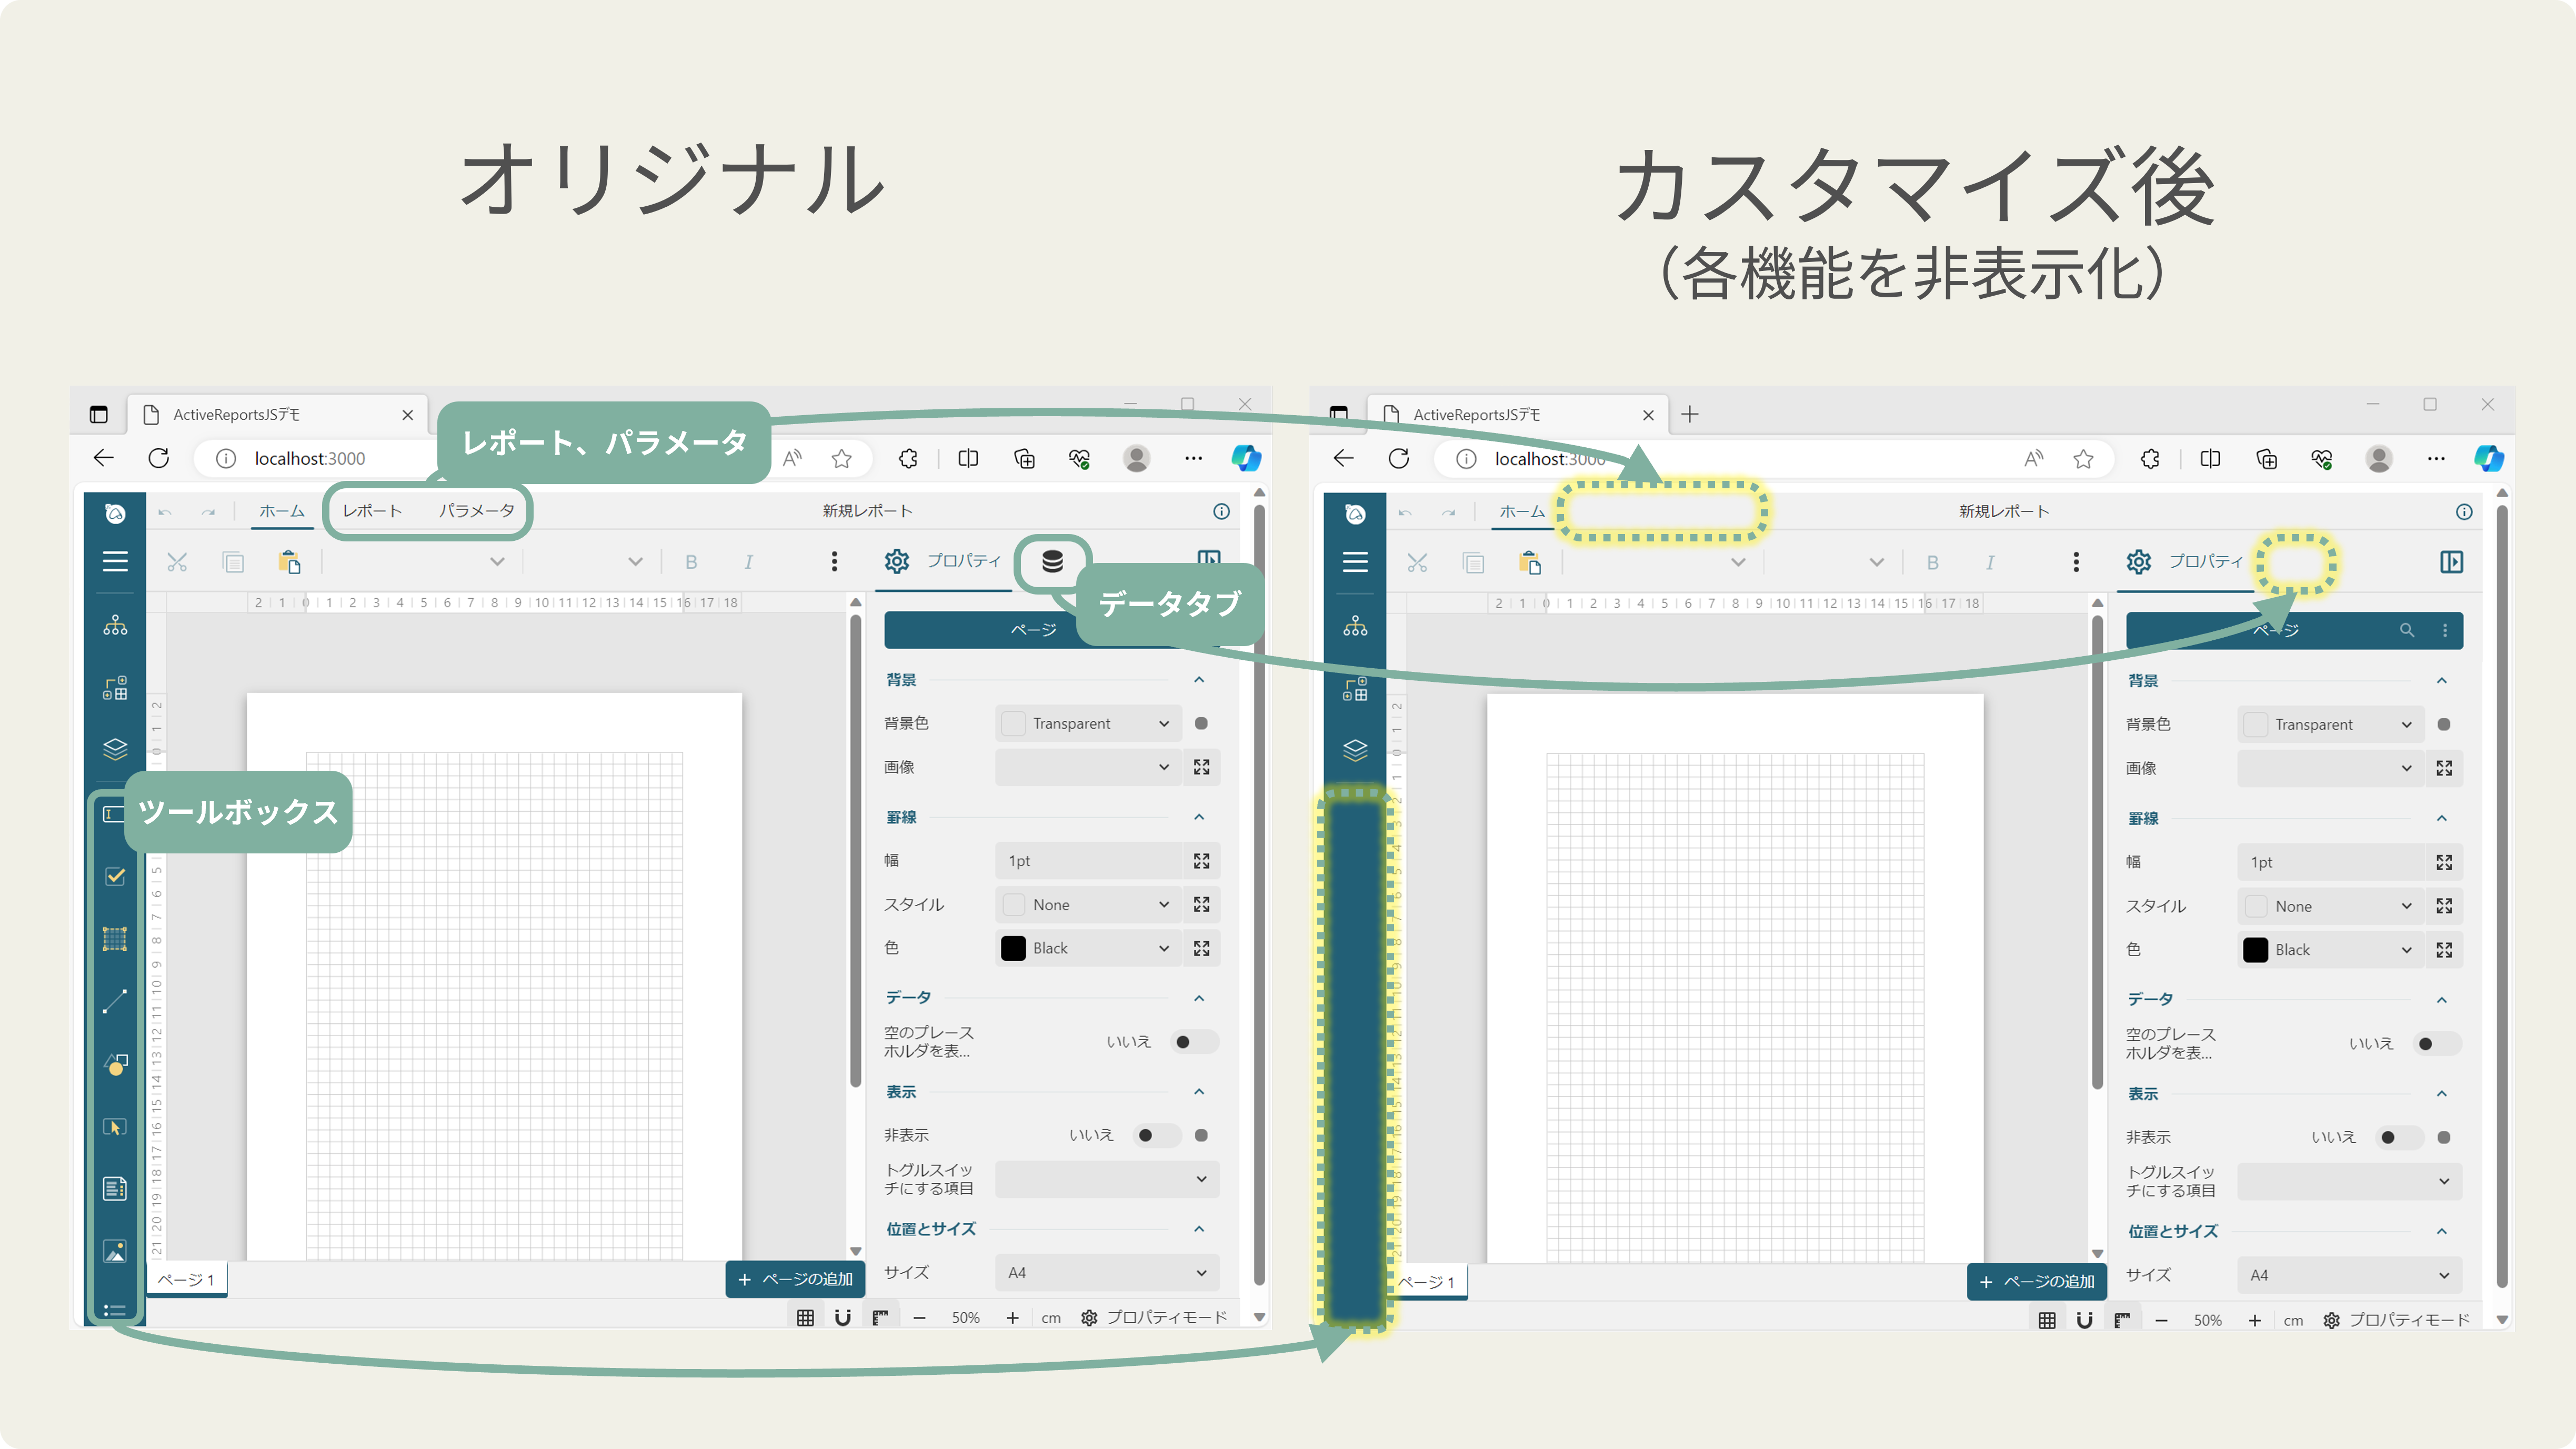
Task: Select the Table tool in the toolbox
Action: (x=115, y=939)
